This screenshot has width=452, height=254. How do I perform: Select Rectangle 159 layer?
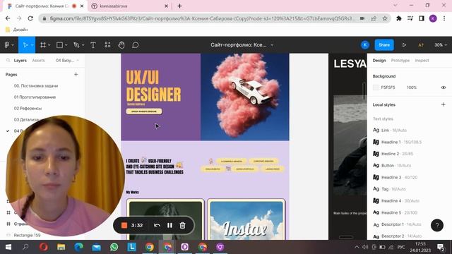(x=27, y=235)
